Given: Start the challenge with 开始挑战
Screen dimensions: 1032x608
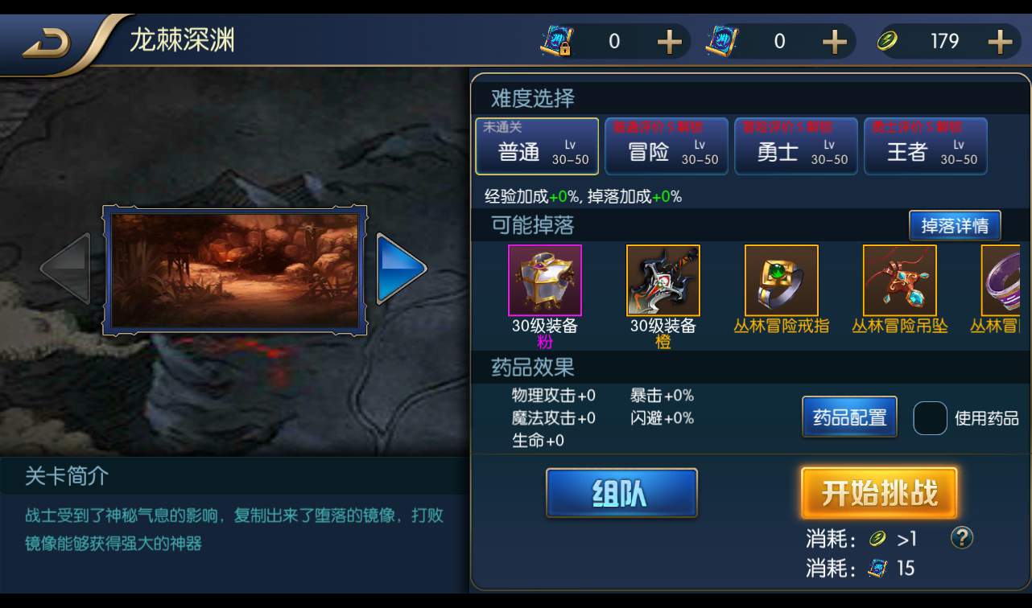Looking at the screenshot, I should point(879,493).
